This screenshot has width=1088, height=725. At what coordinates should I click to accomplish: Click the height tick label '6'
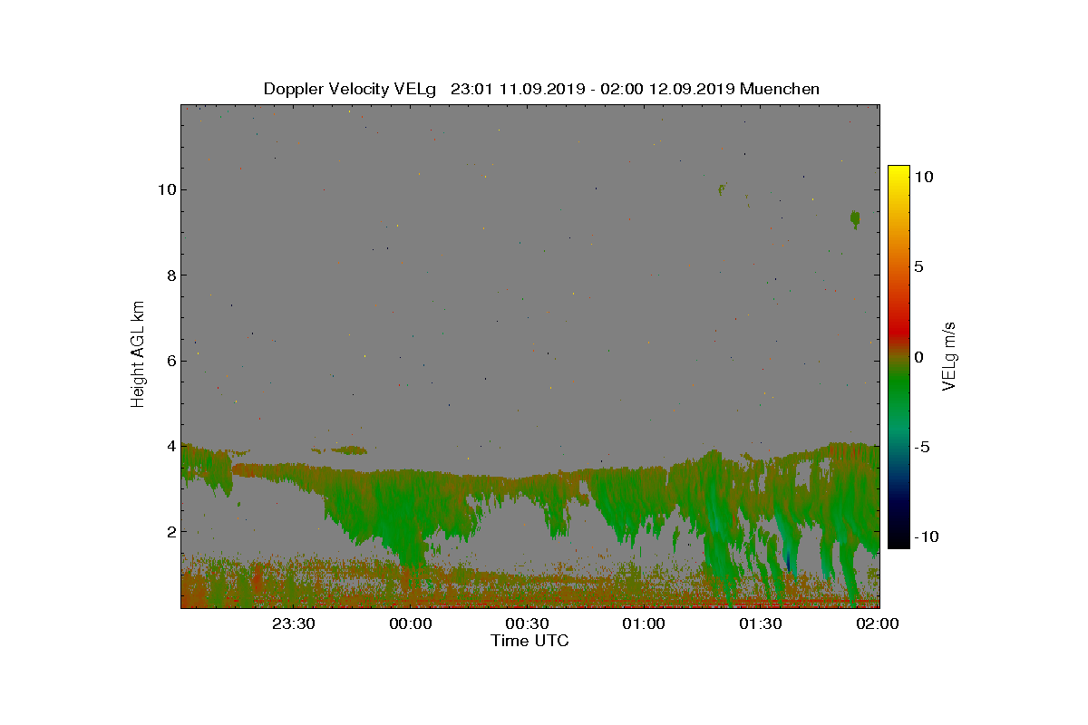point(170,361)
